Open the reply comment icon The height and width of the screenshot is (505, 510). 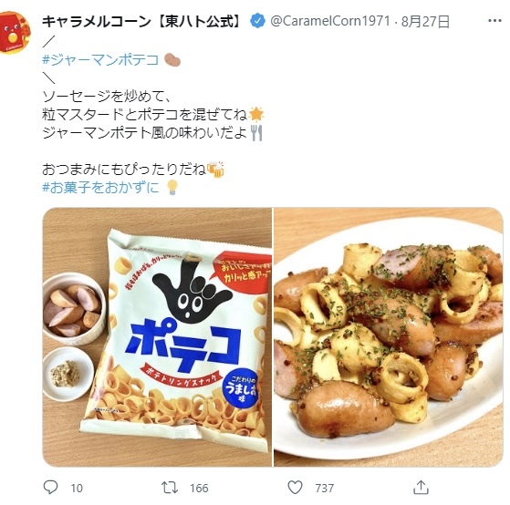click(x=50, y=487)
